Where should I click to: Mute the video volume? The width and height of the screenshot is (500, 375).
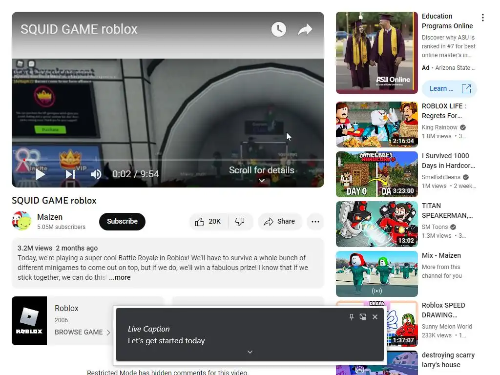(96, 174)
